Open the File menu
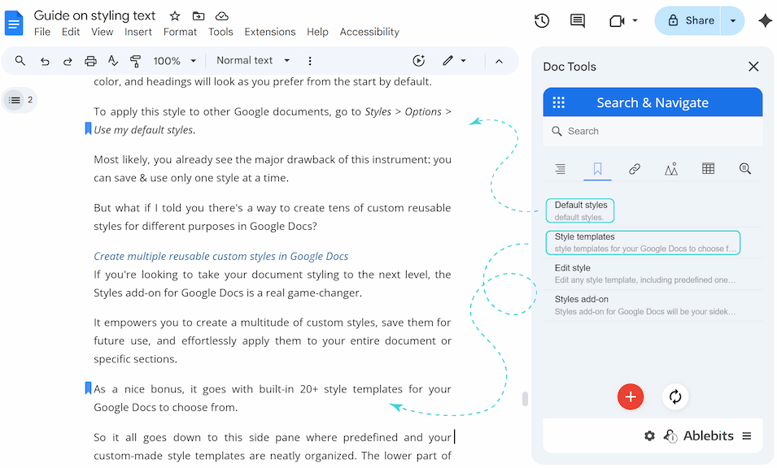 [42, 32]
